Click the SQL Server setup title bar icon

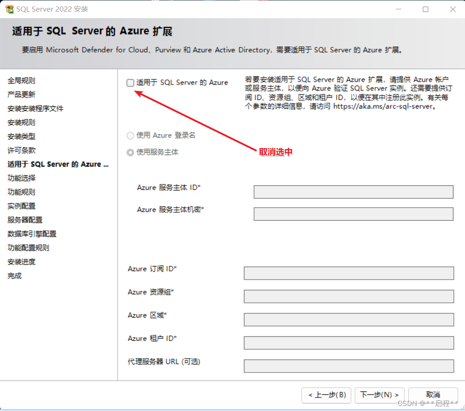point(9,9)
